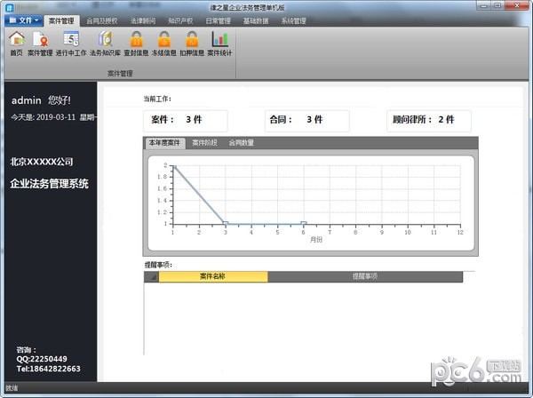The width and height of the screenshot is (533, 398).
Task: Open 冻结信息 lock icon
Action: [x=163, y=44]
